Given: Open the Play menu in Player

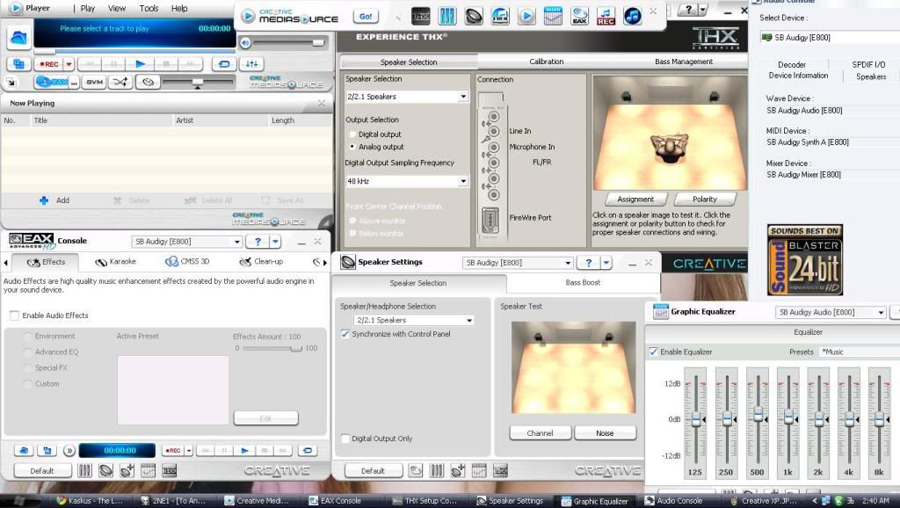Looking at the screenshot, I should click(88, 8).
